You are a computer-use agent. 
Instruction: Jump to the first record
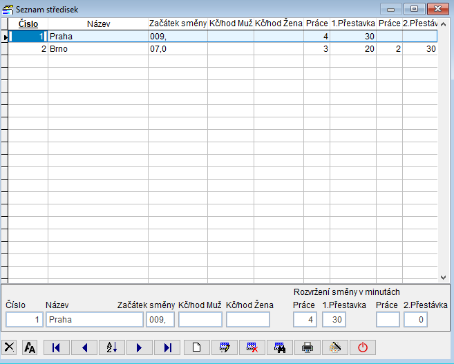(x=57, y=347)
